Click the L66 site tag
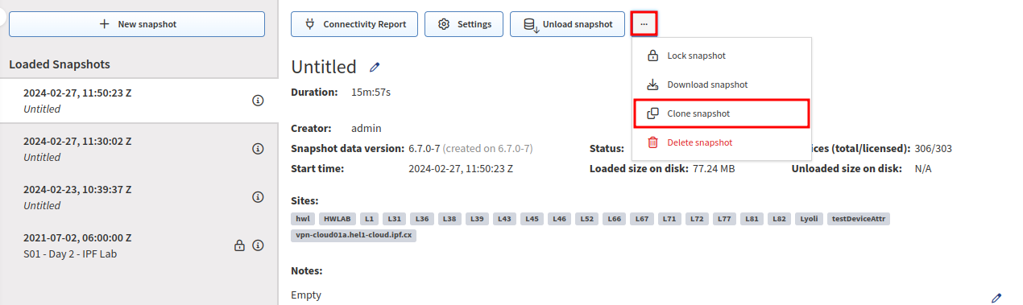The image size is (1023, 305). (615, 219)
